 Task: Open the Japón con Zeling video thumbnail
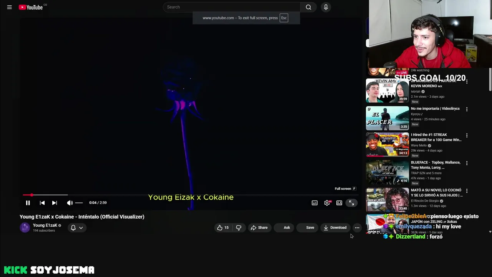(x=387, y=224)
